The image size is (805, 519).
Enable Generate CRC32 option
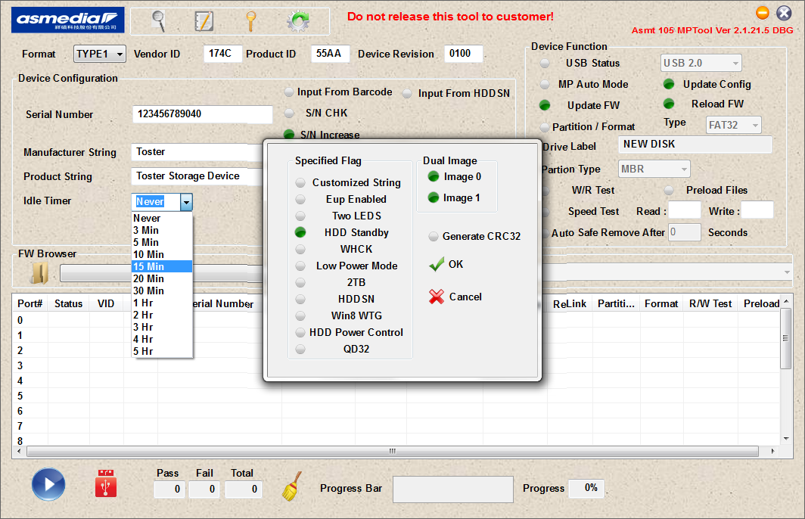(x=434, y=236)
